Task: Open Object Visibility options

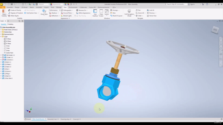Action: point(4,13)
